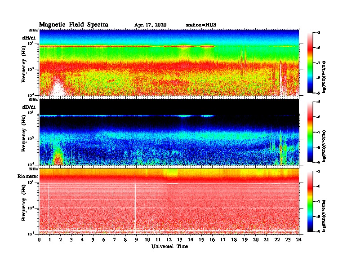Click hour tick label "2" on time axis
This screenshot has width=356, height=275.
tap(61, 240)
